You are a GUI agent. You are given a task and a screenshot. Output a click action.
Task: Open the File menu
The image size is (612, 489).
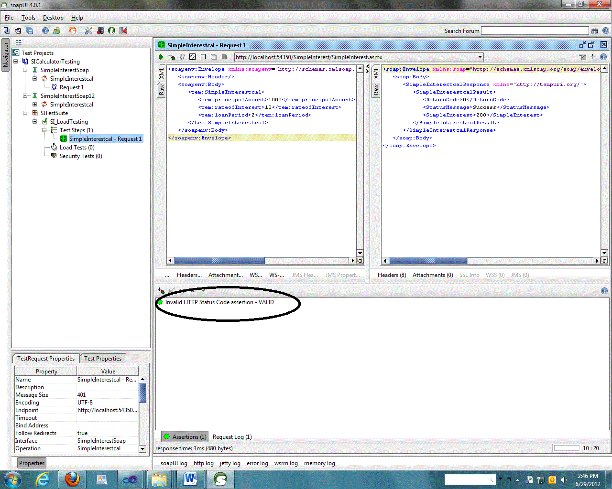pos(9,18)
